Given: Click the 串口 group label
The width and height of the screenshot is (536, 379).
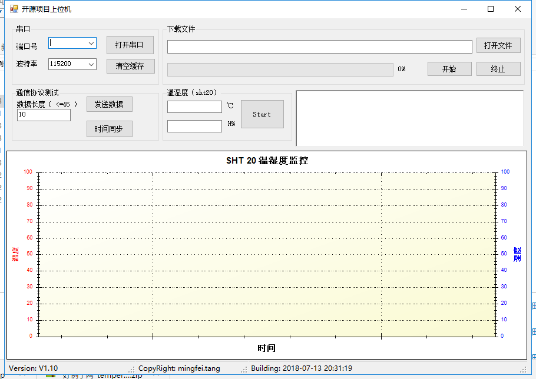Looking at the screenshot, I should click(23, 29).
